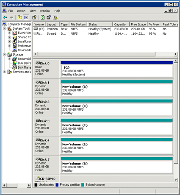Viewport: 180px width, 195px height.
Task: Click disk view scroll up arrow
Action: (x=176, y=61)
